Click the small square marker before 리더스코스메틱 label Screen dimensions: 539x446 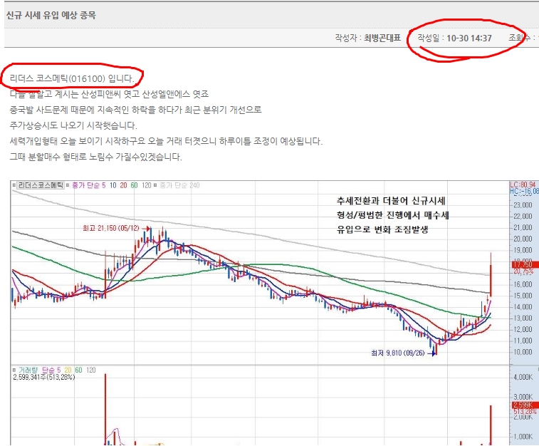click(14, 185)
